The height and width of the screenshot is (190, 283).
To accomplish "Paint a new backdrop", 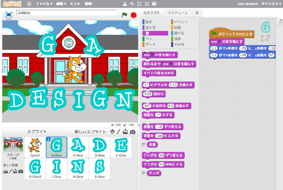I will pos(11,171).
